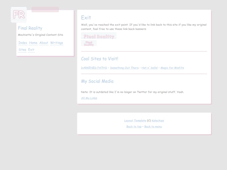The image size is (227, 170).
Task: Click the large Final Reality link-back banner
Action: tap(99, 36)
